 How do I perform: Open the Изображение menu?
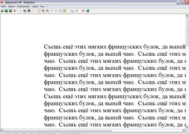click(x=23, y=6)
